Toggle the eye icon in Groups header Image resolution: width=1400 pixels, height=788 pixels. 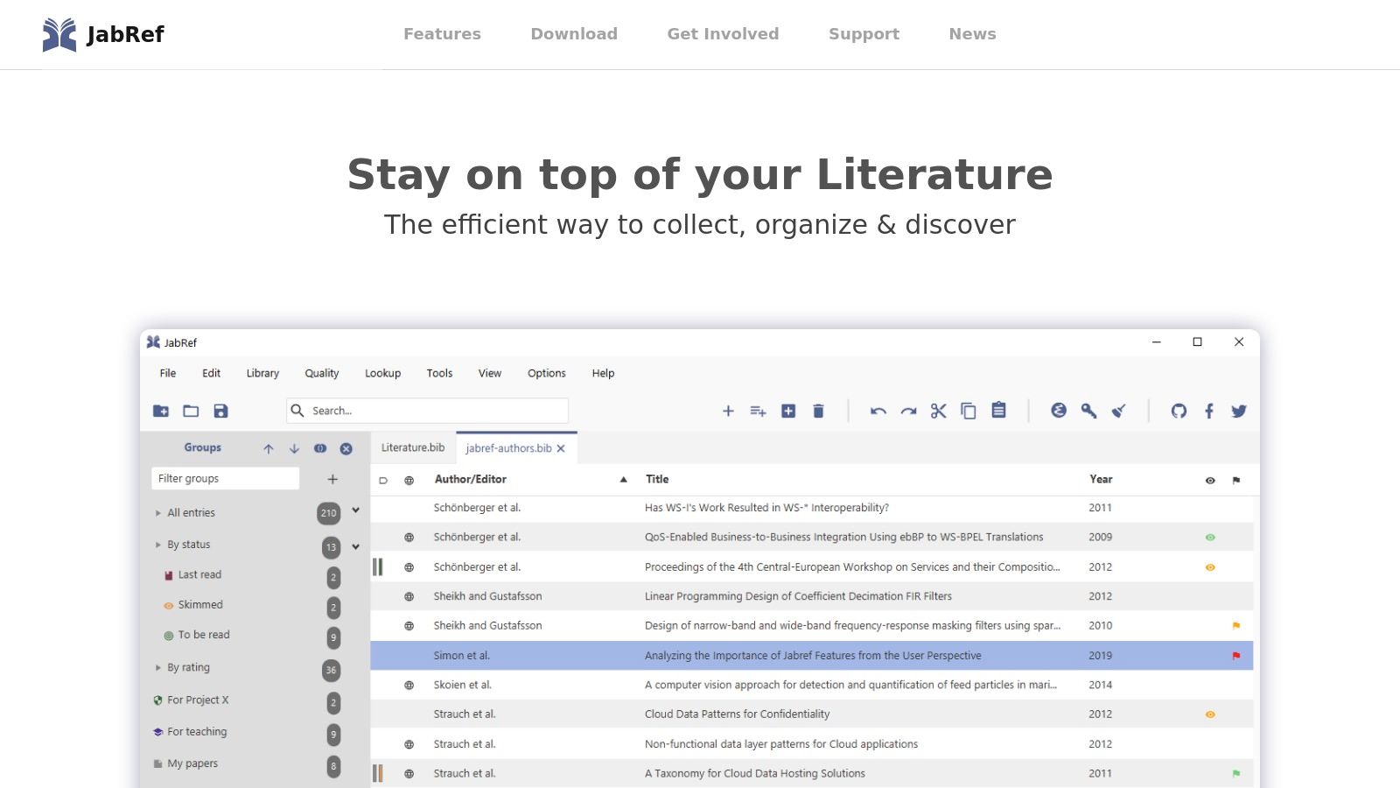click(x=320, y=448)
